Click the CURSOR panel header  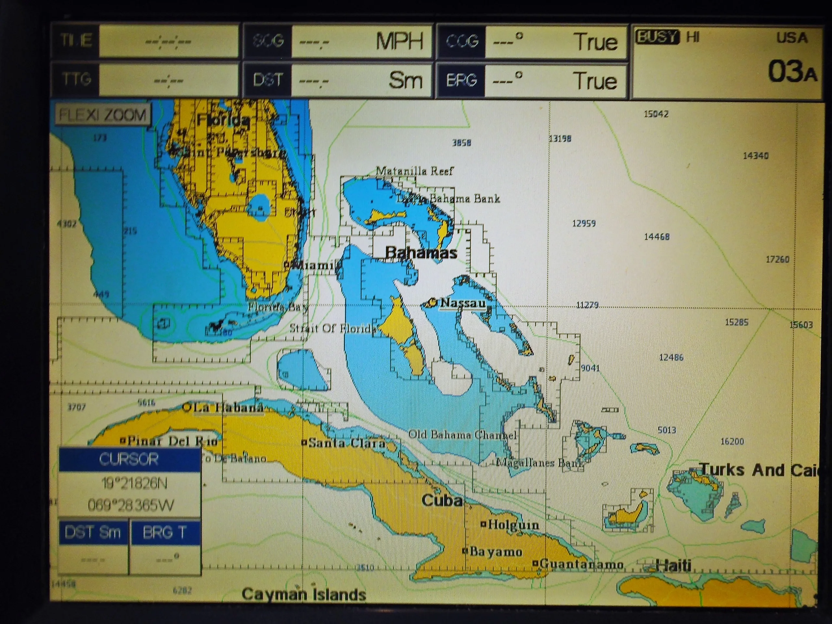tap(129, 460)
